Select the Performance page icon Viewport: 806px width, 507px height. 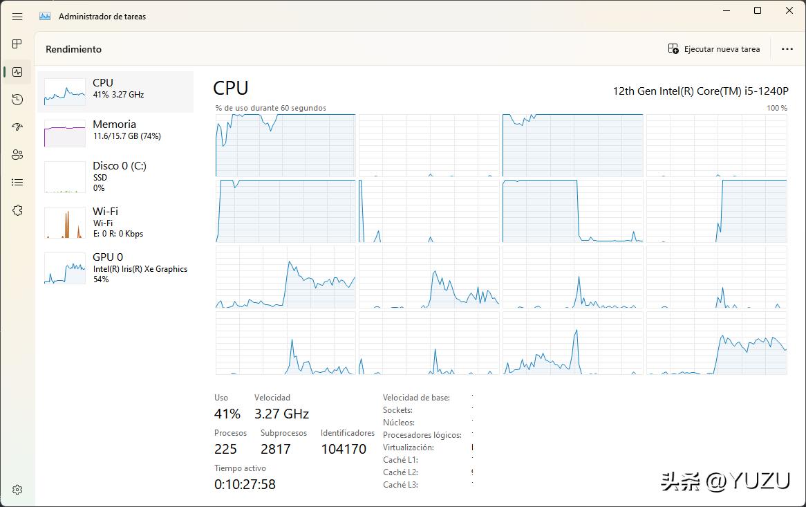point(17,72)
